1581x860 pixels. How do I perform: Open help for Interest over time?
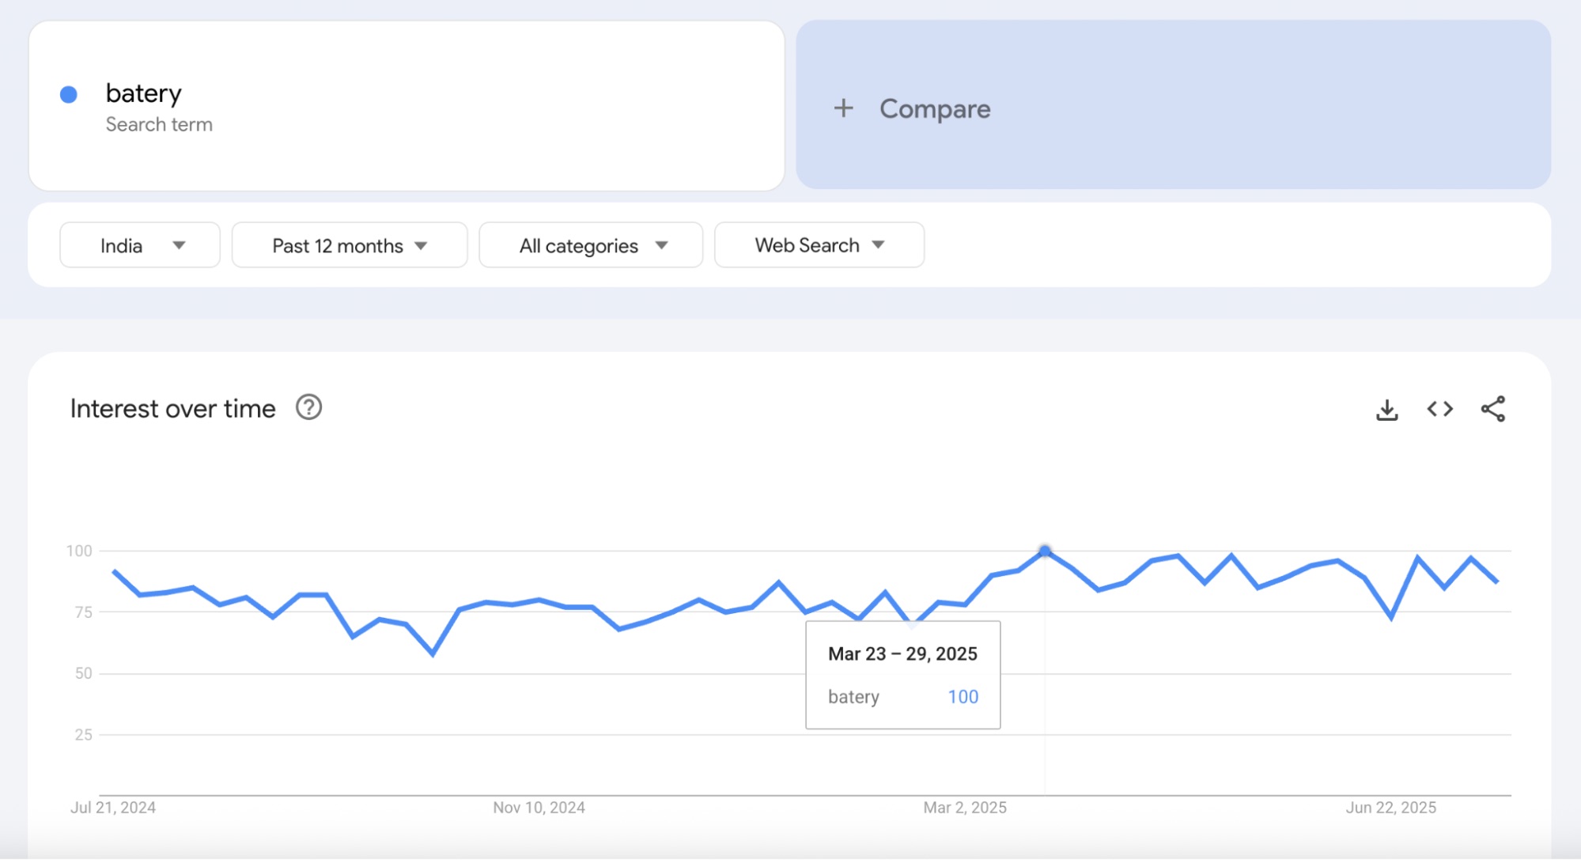pos(308,407)
